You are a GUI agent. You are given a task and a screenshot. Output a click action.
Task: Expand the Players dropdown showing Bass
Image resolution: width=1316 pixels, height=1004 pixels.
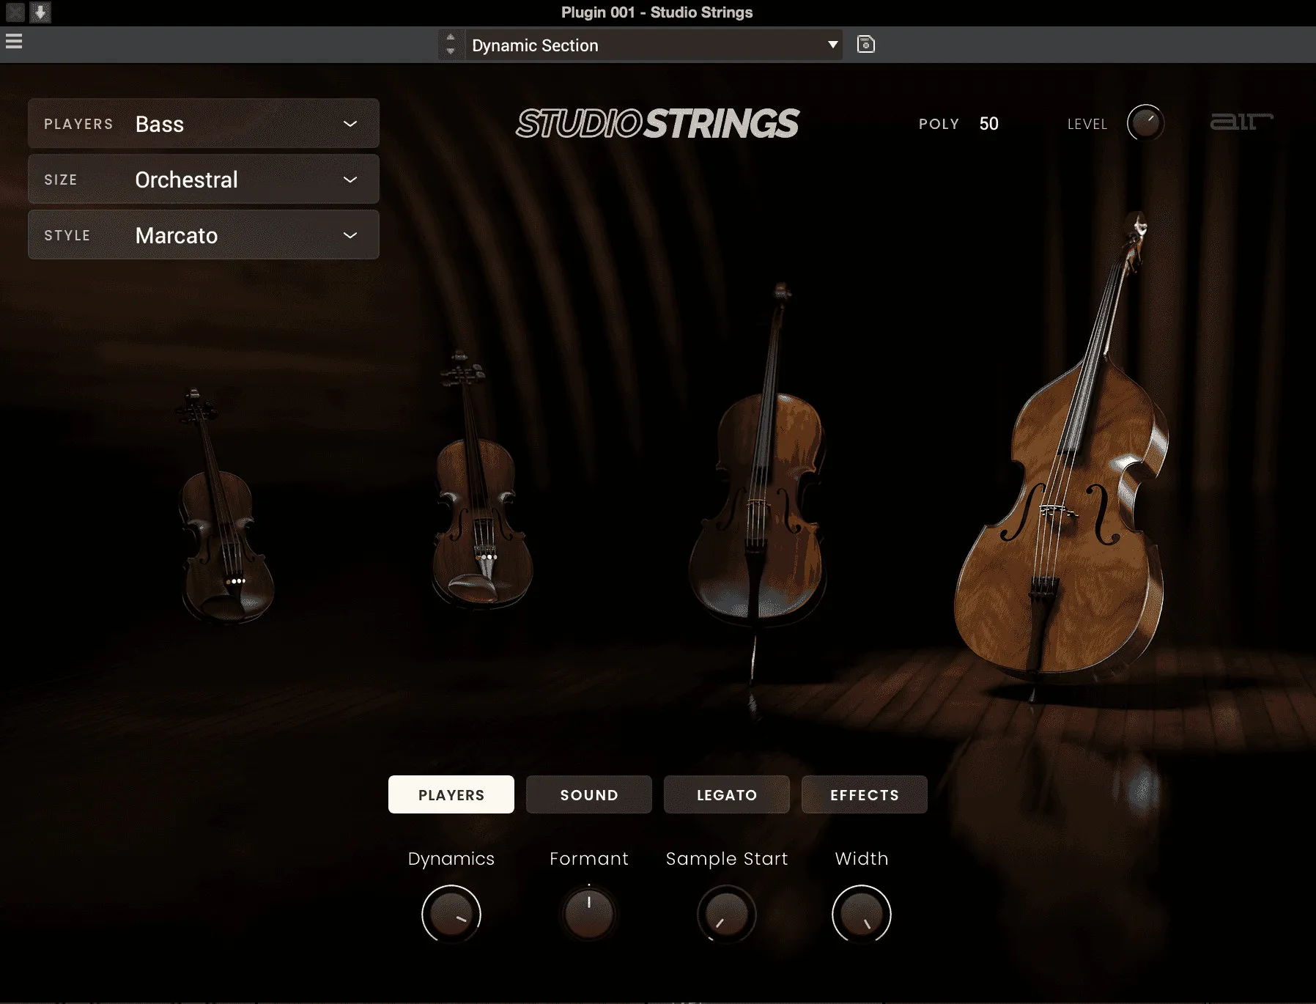tap(204, 124)
